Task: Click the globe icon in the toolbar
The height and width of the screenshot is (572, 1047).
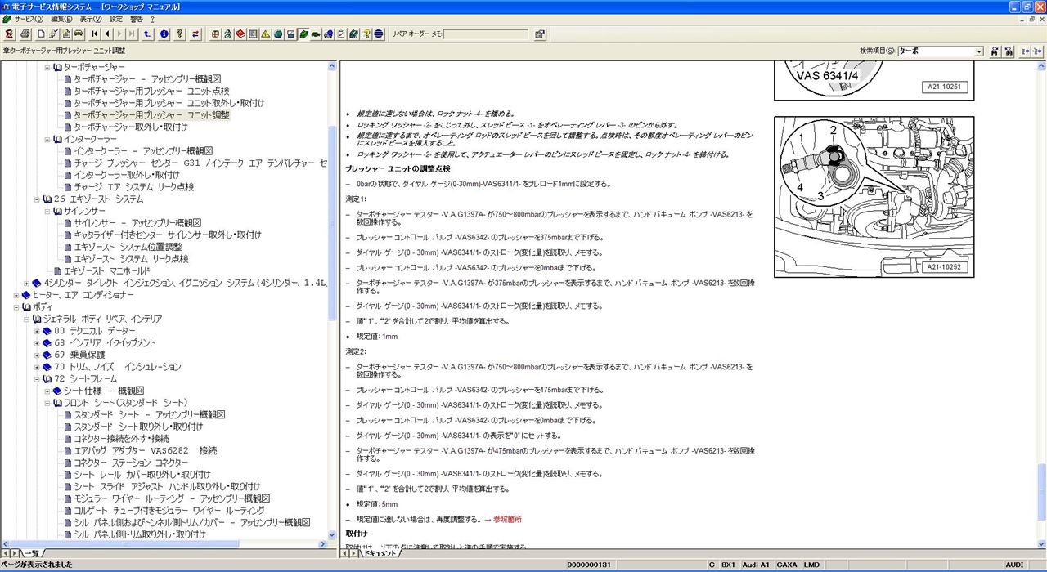Action: click(x=278, y=34)
